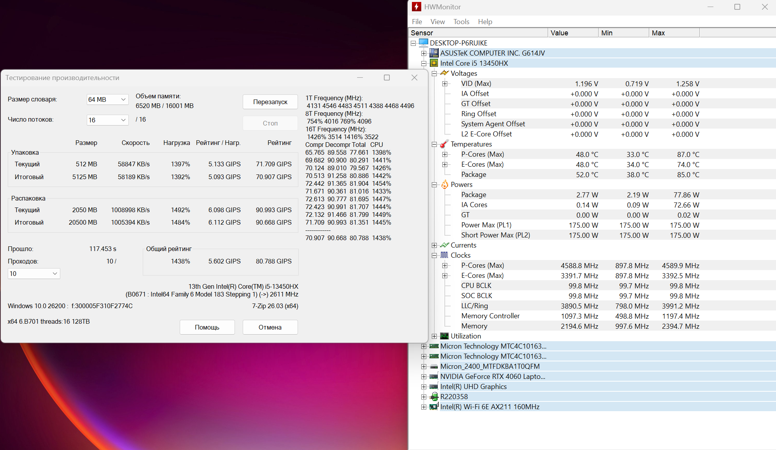Open the View menu in HWMonitor
The image size is (776, 450).
pyautogui.click(x=437, y=22)
